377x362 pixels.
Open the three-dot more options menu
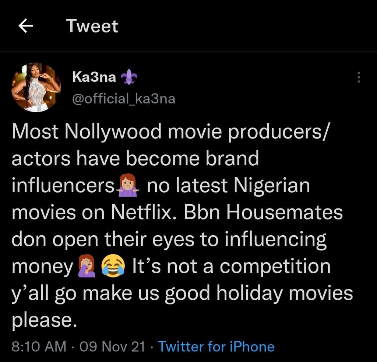(359, 77)
